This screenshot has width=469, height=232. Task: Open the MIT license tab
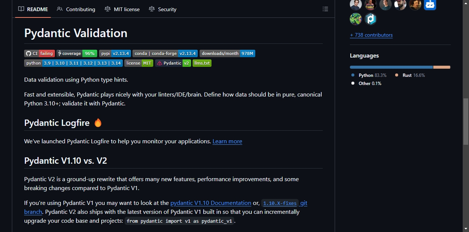coord(122,9)
